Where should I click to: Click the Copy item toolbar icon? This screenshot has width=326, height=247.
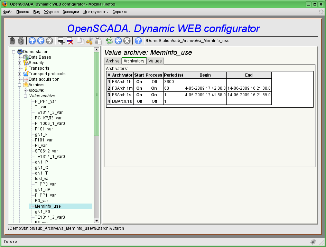tap(81, 41)
